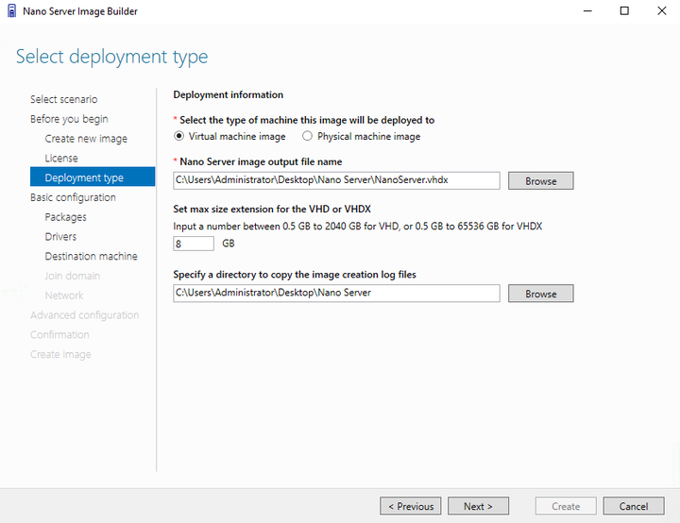Click the max size GB field
680x523 pixels.
tap(194, 244)
